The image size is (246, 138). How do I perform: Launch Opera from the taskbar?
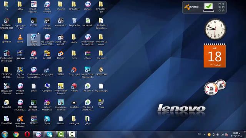point(27,135)
